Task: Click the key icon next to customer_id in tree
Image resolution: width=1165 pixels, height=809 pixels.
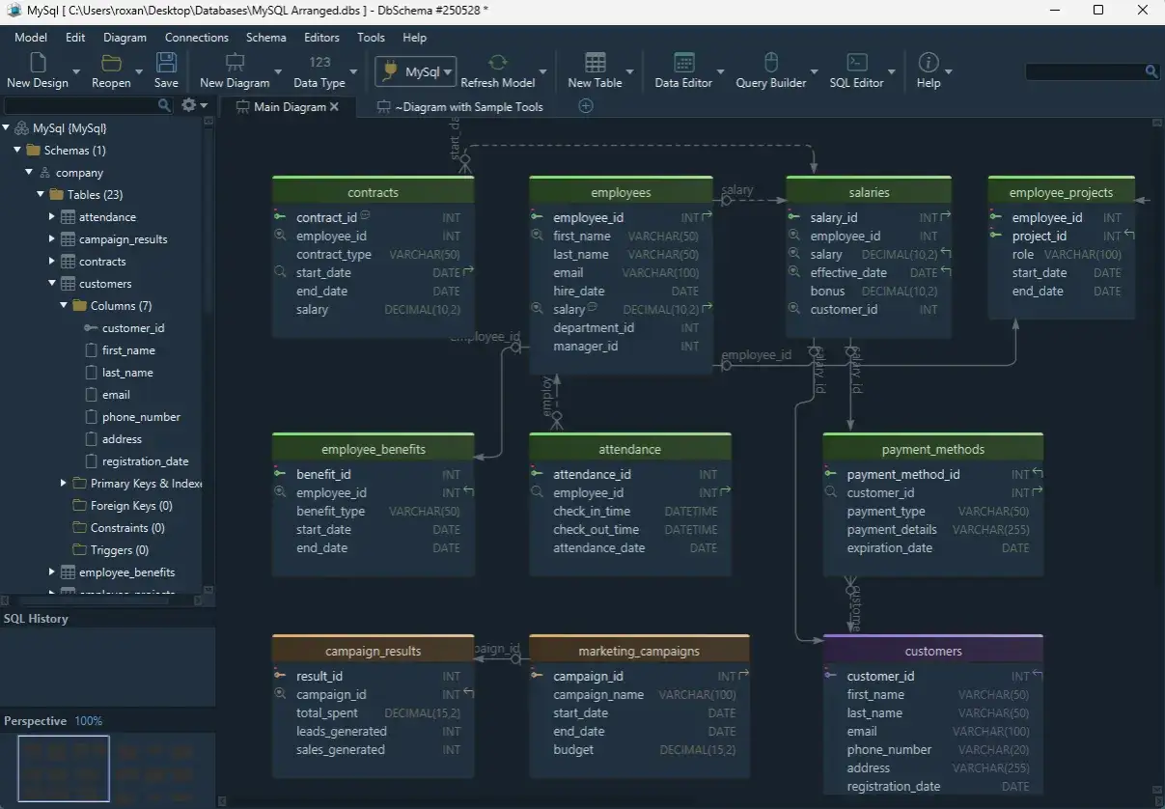Action: pyautogui.click(x=91, y=328)
